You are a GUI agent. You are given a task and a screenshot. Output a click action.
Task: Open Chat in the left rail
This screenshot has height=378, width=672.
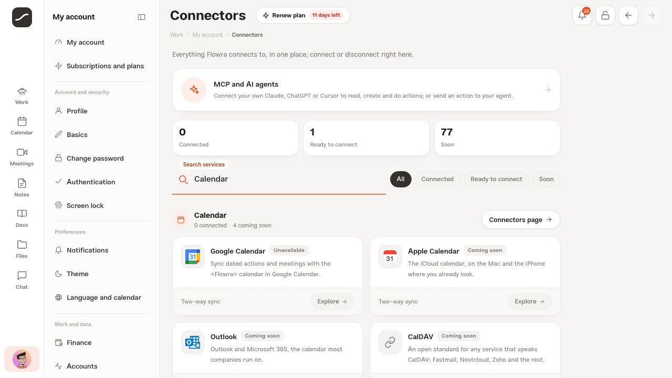point(22,281)
